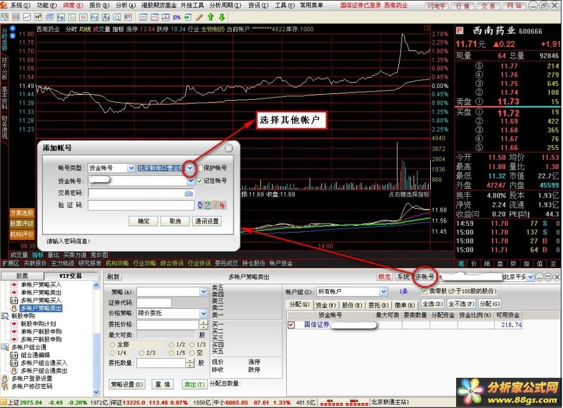Focus the 验证码 input field
This screenshot has height=408, width=563.
tap(141, 205)
